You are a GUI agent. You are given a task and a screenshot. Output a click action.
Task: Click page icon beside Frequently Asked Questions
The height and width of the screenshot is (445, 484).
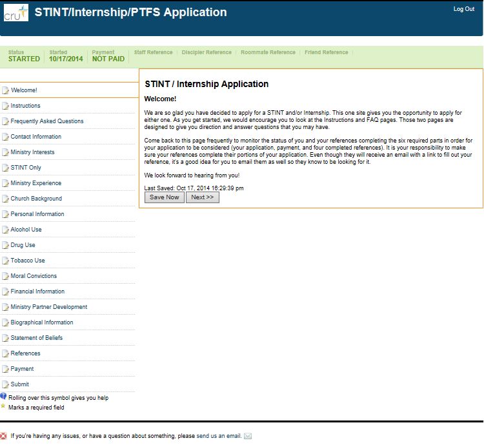(5, 121)
